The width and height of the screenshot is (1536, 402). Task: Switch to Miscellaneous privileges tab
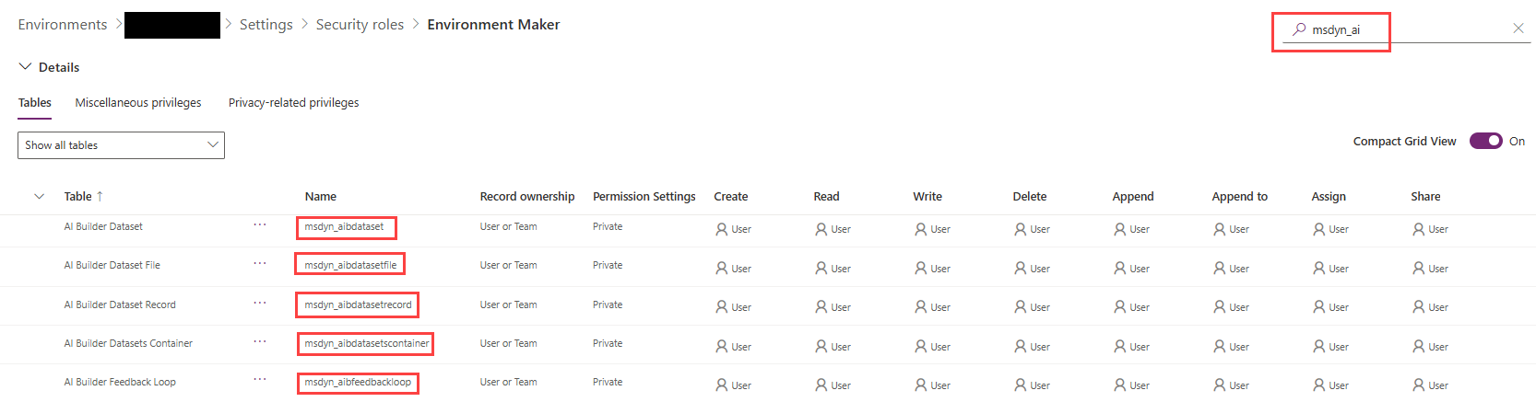[138, 103]
